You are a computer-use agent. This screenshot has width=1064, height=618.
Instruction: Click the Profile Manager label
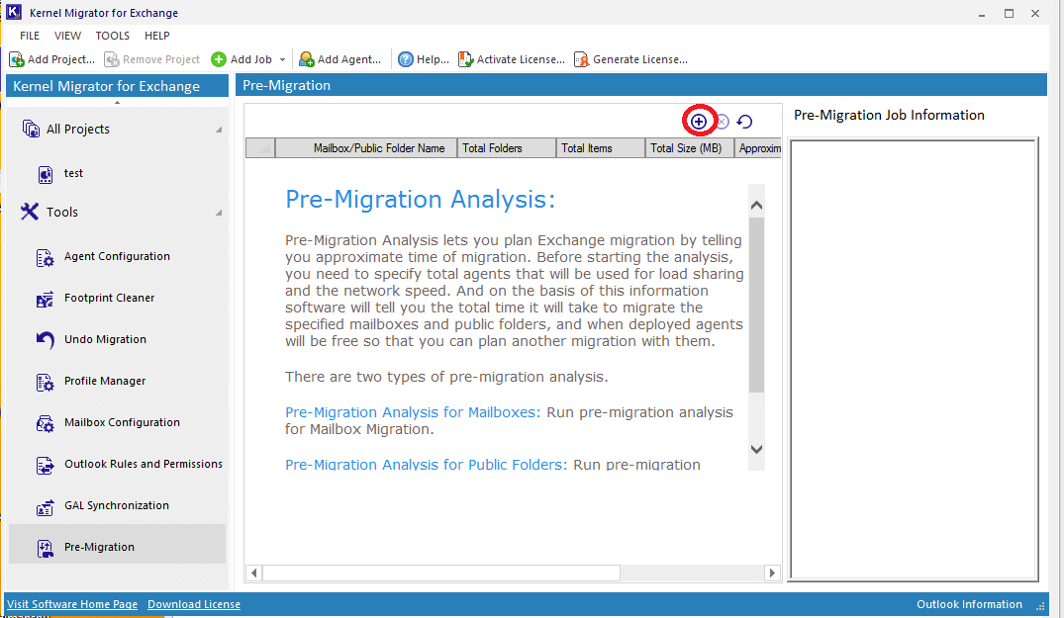point(105,381)
